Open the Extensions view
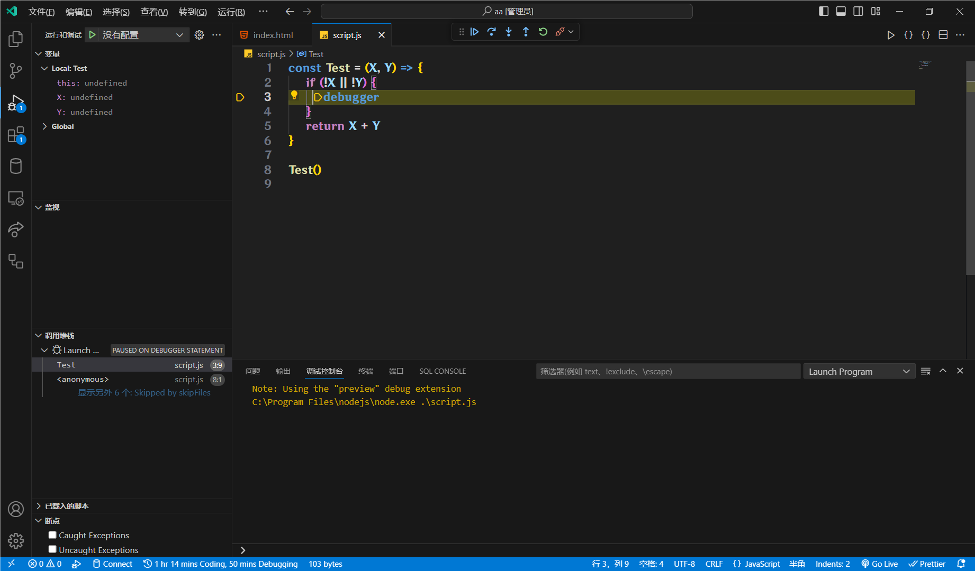This screenshot has width=975, height=571. click(16, 135)
